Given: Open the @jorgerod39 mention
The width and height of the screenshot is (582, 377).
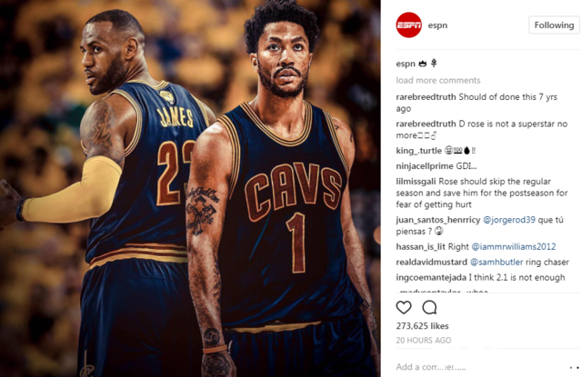Looking at the screenshot, I should click(509, 220).
